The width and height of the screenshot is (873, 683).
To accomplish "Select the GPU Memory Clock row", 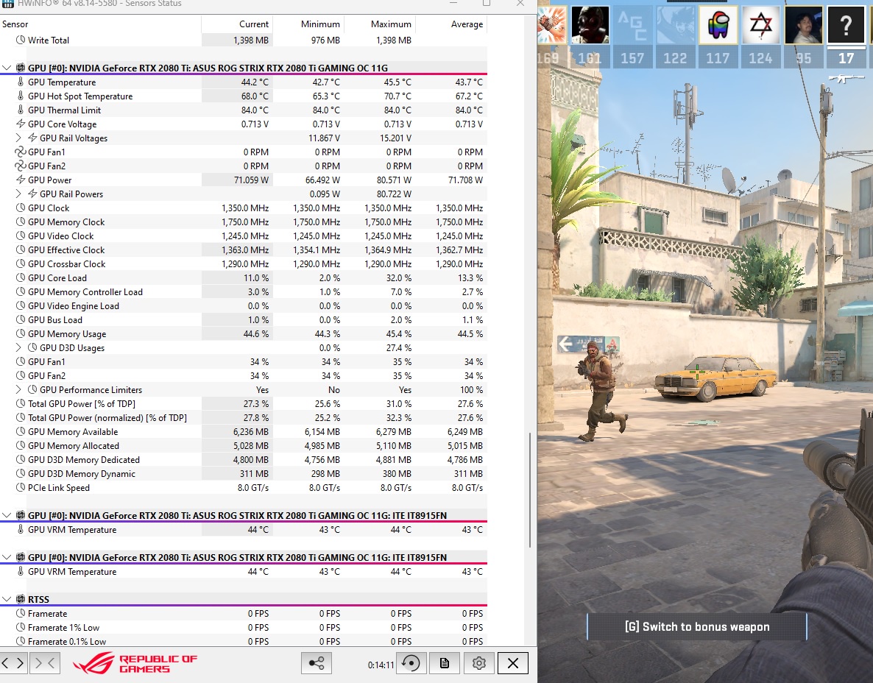I will [x=244, y=222].
